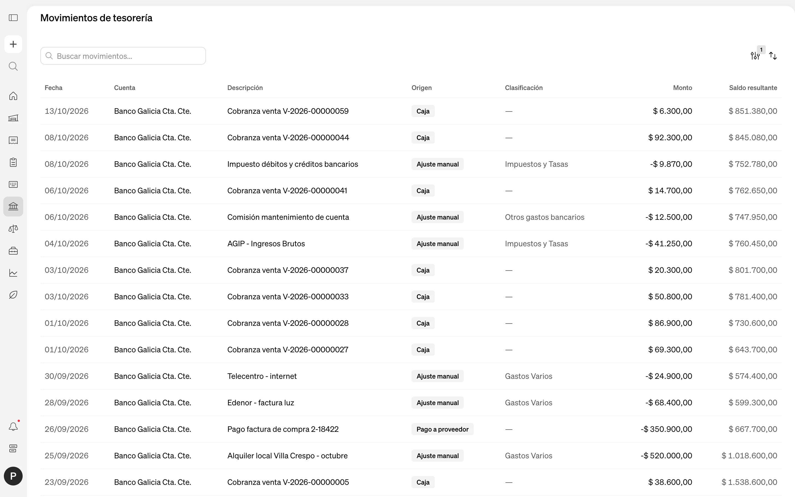Viewport: 795px width, 497px height.
Task: Open the balance scales icon
Action: (x=13, y=229)
